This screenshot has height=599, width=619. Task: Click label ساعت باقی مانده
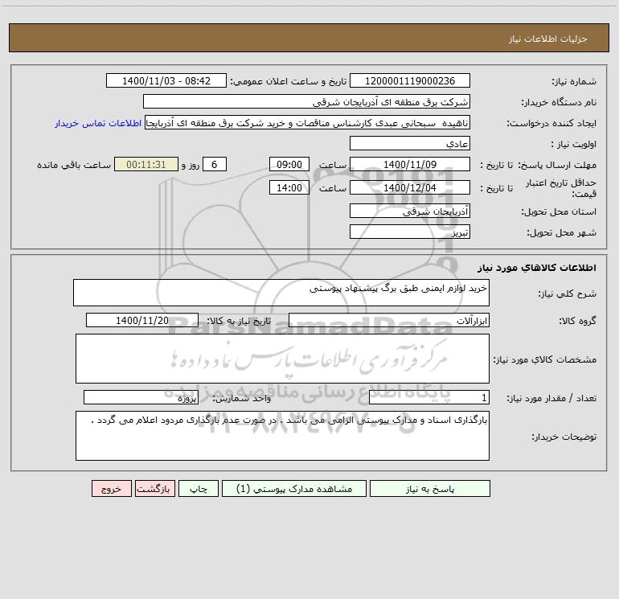point(74,165)
